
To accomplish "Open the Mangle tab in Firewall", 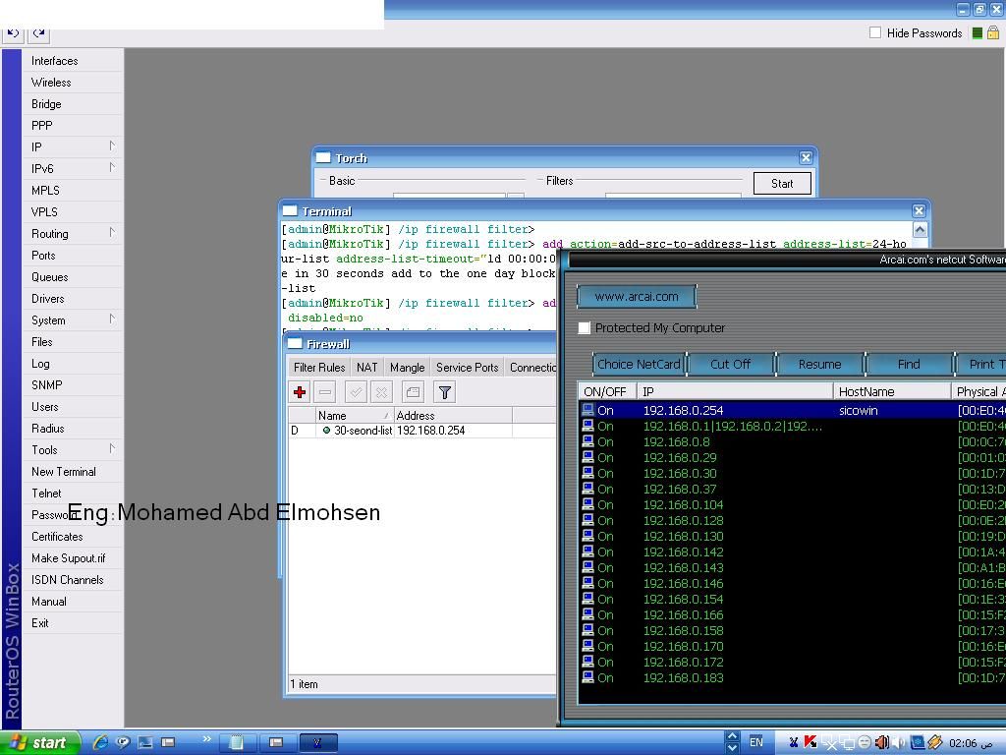I will [x=408, y=368].
